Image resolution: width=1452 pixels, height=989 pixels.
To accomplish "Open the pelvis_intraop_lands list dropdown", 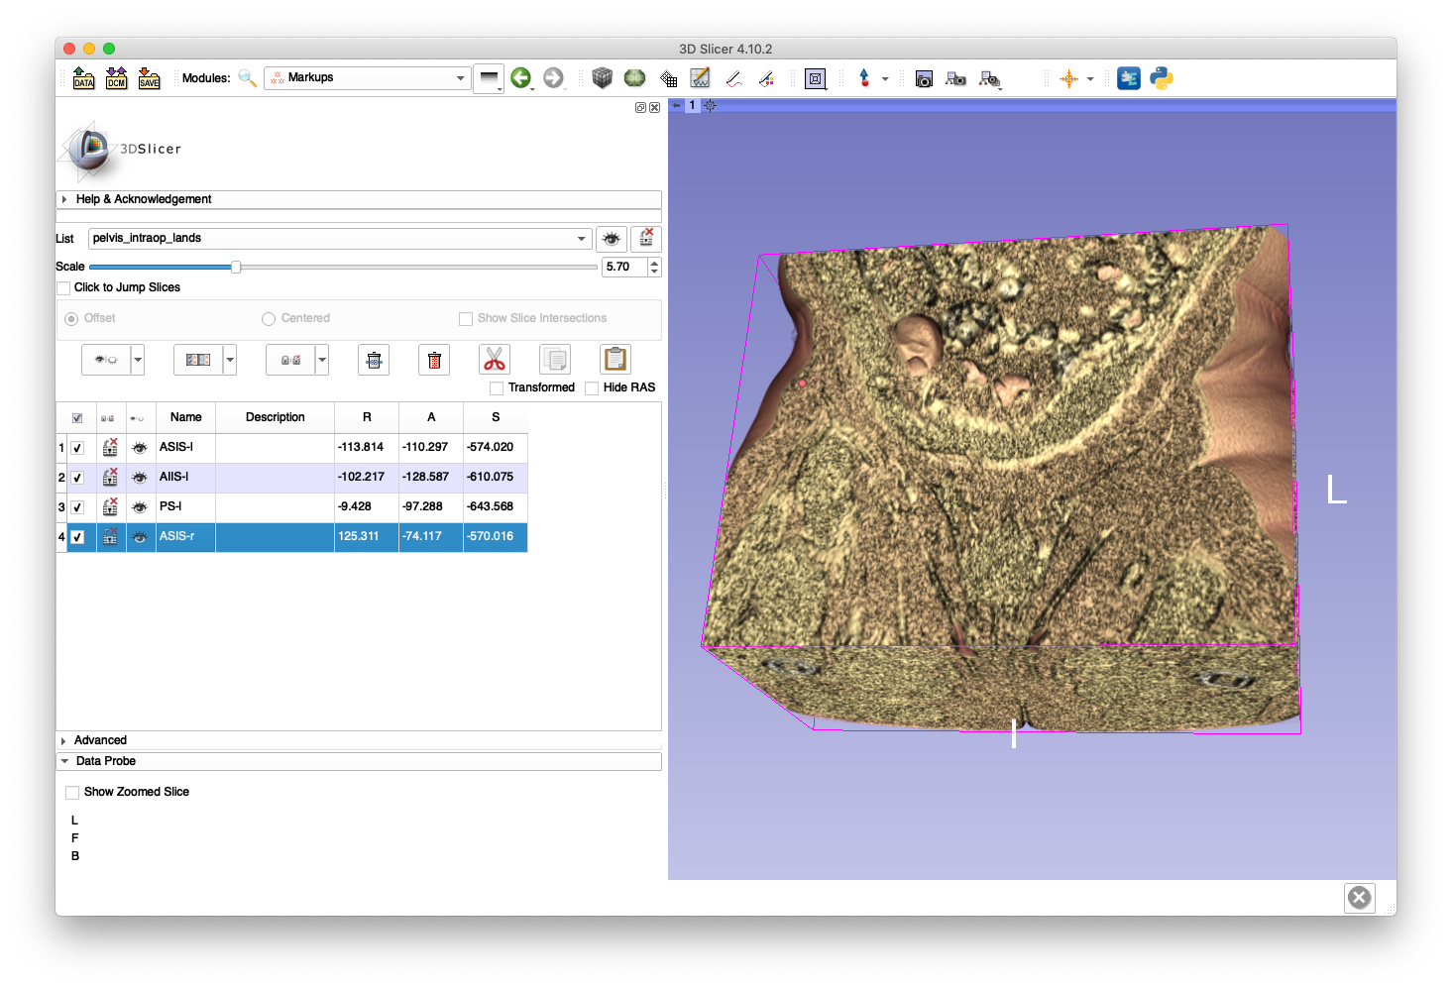I will 339,239.
